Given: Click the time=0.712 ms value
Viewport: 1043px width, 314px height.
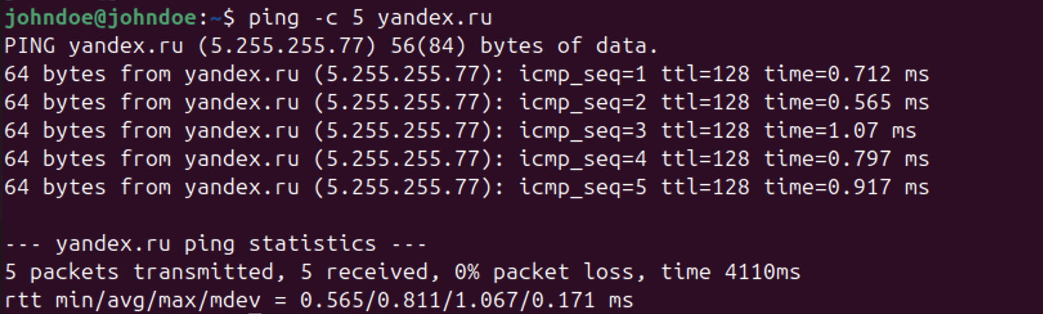Looking at the screenshot, I should pyautogui.click(x=846, y=74).
